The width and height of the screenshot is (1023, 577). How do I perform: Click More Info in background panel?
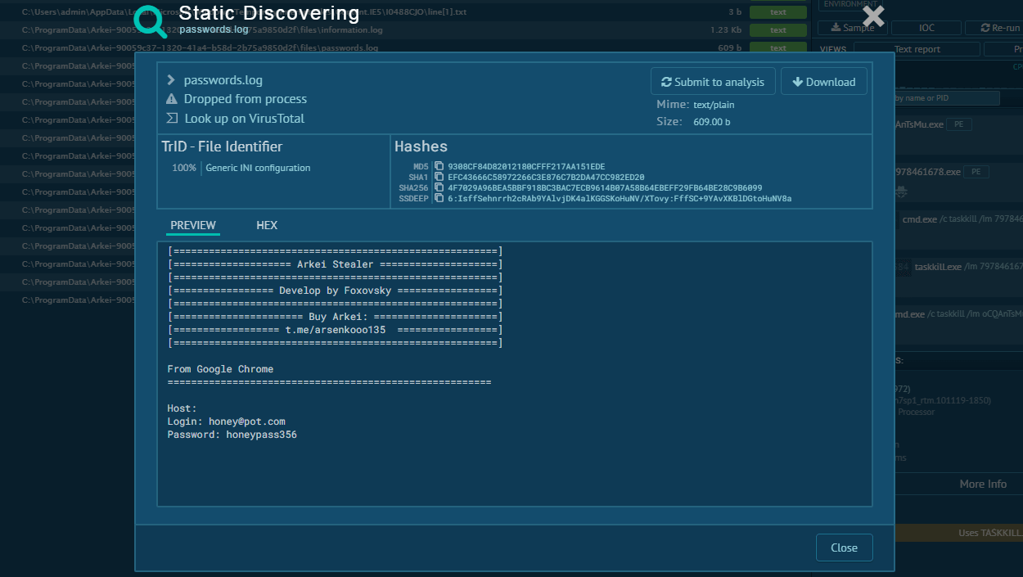(x=983, y=484)
